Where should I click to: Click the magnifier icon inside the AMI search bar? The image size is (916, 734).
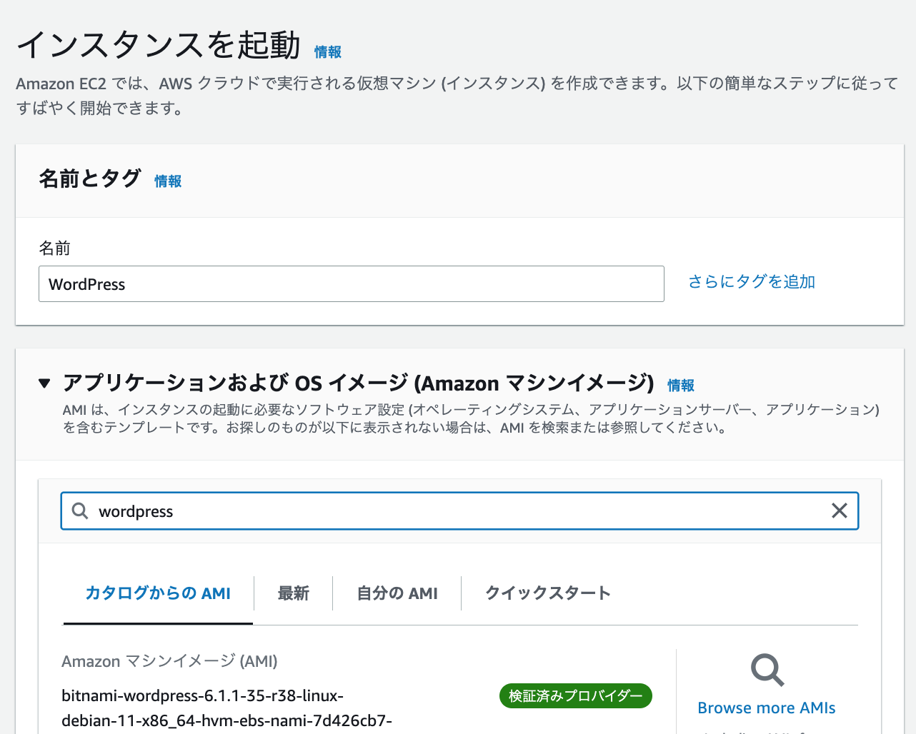[80, 511]
